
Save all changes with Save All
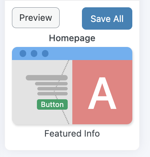[107, 18]
